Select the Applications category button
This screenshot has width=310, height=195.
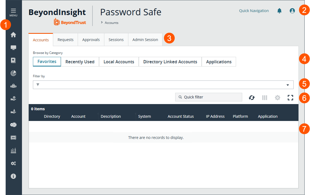coord(219,62)
